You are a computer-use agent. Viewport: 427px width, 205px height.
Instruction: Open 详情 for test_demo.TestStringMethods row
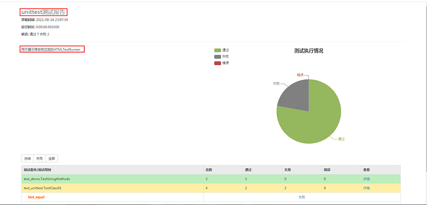click(366, 179)
